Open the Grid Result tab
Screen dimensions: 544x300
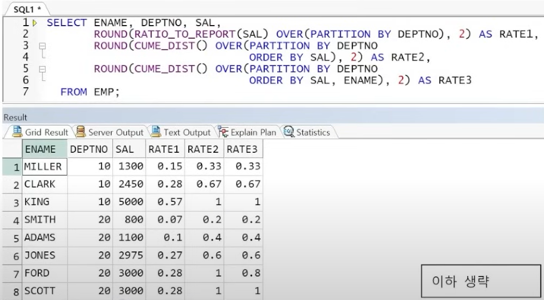click(40, 132)
